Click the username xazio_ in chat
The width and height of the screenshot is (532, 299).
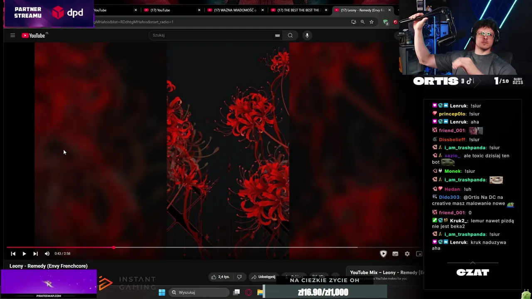(452, 156)
